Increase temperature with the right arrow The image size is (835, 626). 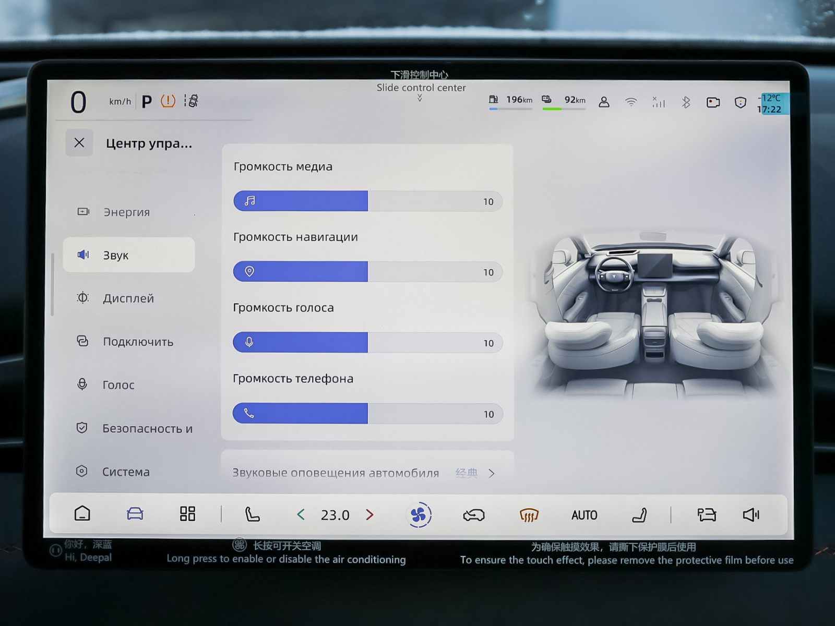pyautogui.click(x=370, y=515)
